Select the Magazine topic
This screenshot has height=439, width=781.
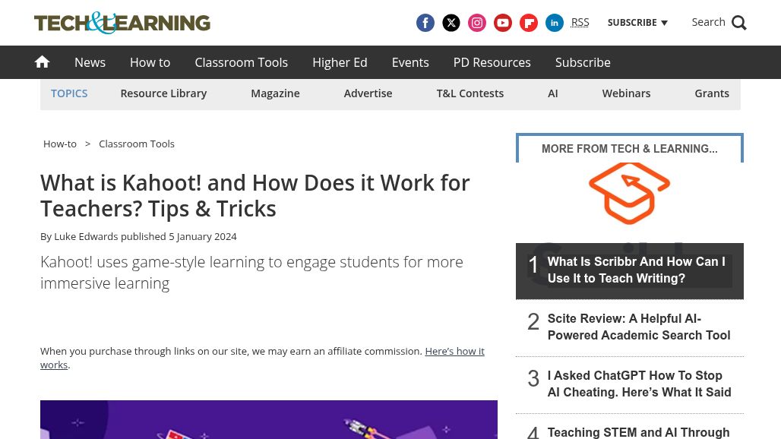[x=276, y=93]
